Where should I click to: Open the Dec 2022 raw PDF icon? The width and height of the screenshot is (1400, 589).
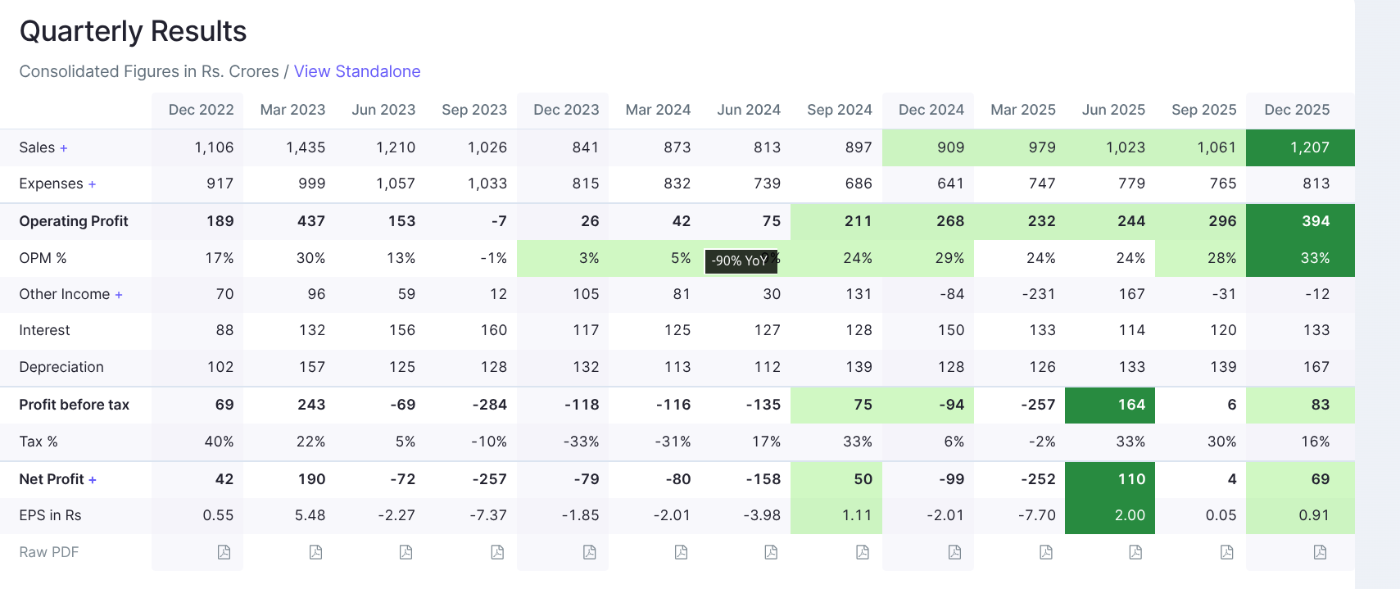(x=224, y=552)
